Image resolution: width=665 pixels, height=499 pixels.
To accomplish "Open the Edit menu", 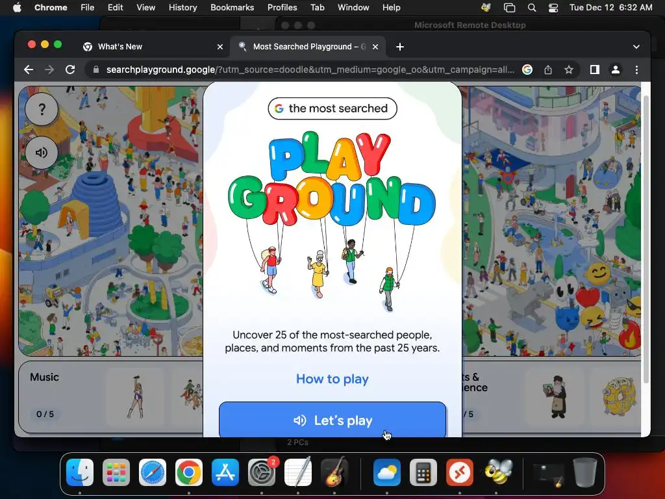I will coord(115,7).
